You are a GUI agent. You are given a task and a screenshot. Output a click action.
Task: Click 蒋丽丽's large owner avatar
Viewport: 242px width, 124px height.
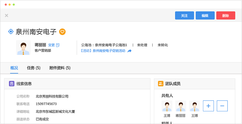[23, 48]
